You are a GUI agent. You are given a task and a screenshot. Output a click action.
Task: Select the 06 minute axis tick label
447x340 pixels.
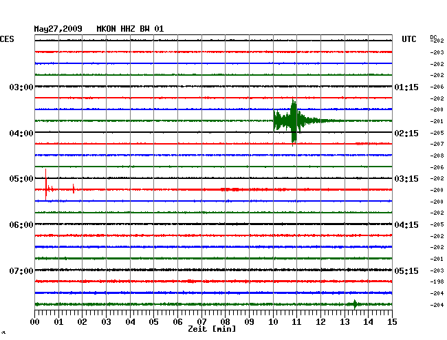pos(177,321)
